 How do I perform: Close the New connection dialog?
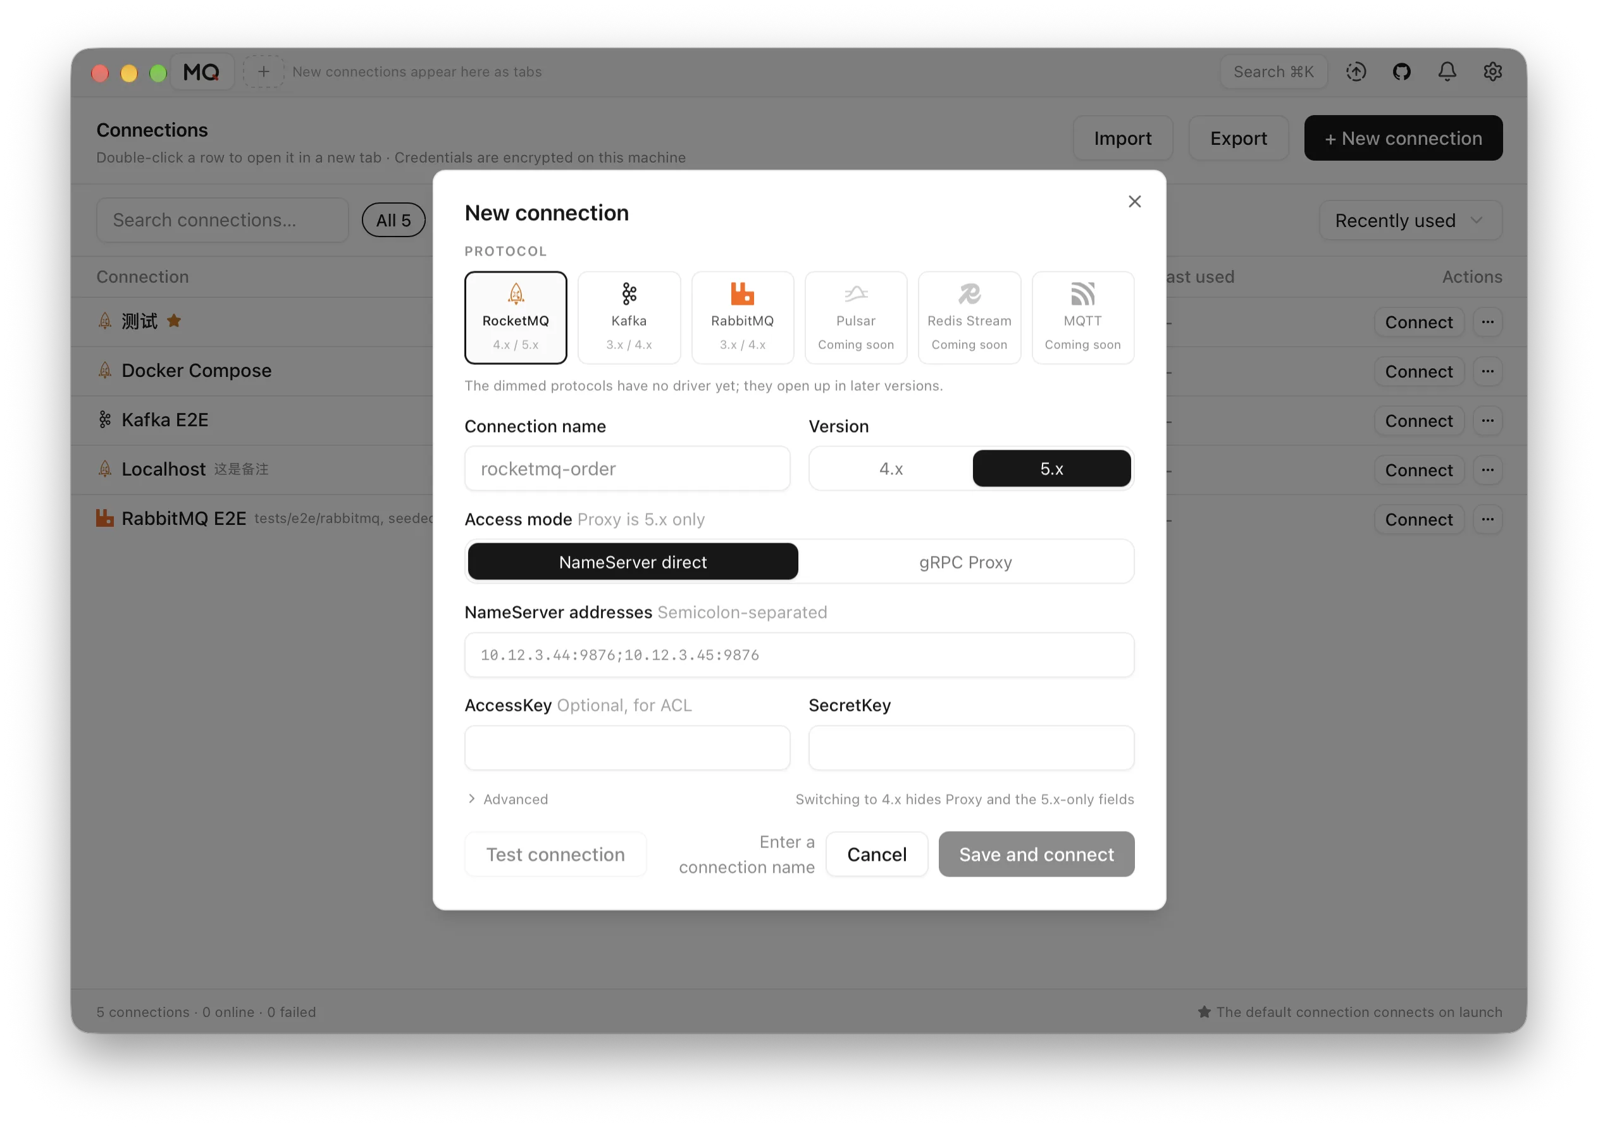1134,201
